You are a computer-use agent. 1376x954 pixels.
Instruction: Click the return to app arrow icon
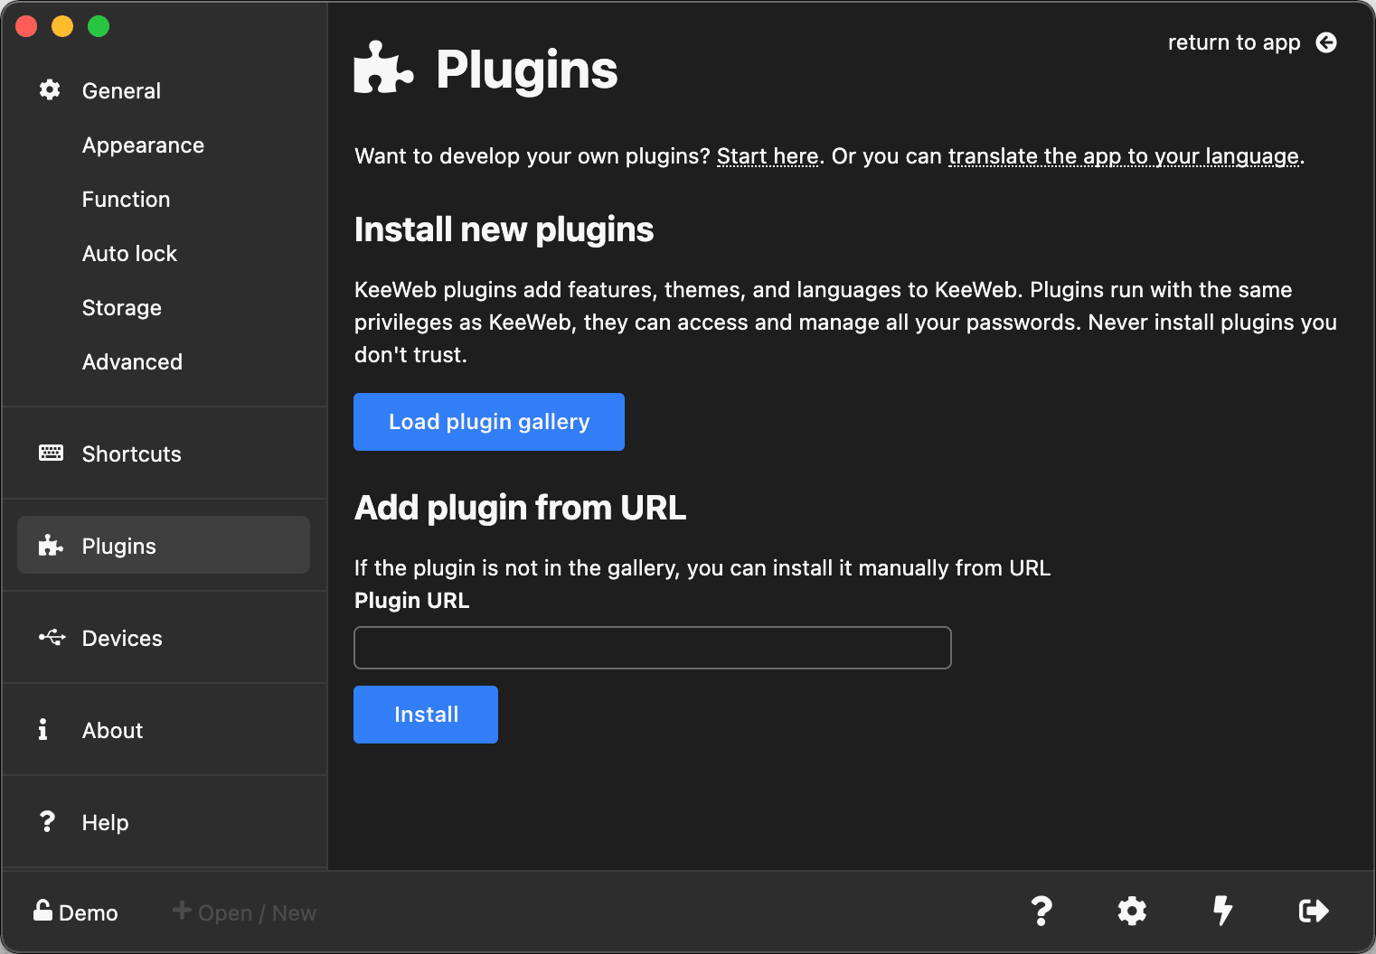tap(1325, 42)
